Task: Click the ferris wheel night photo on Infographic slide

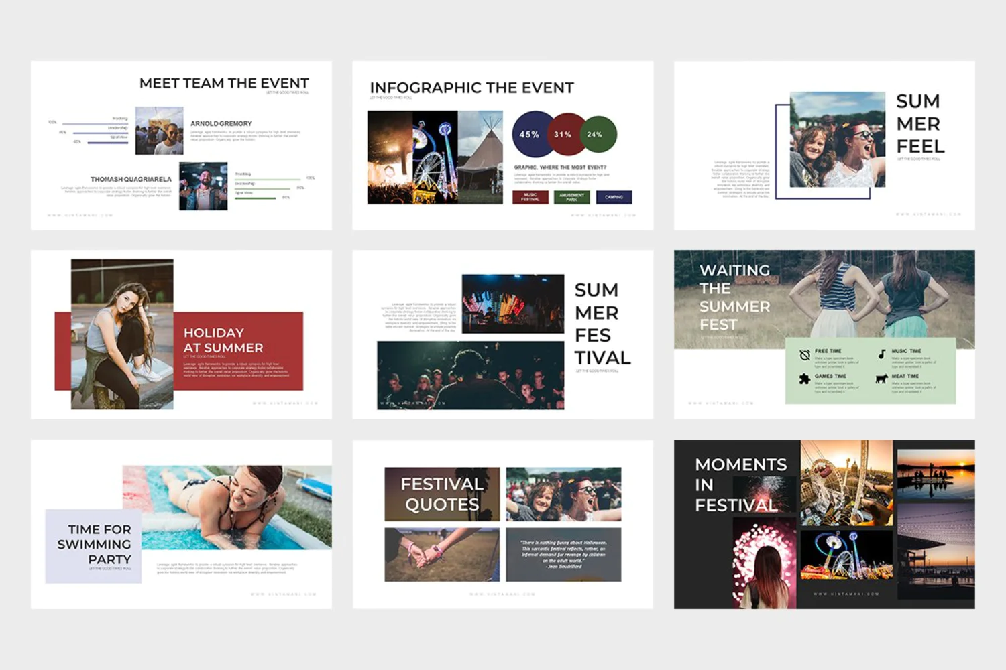Action: click(x=435, y=157)
